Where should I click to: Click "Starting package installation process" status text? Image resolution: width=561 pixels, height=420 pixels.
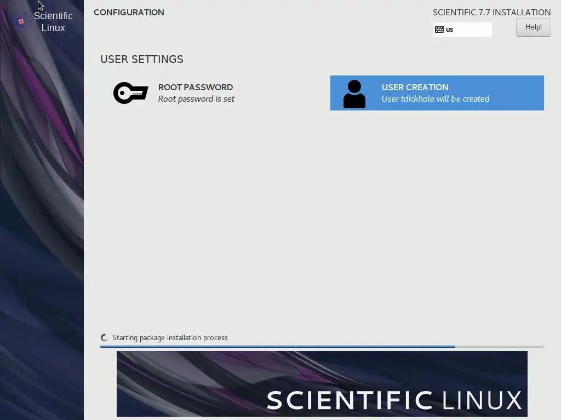[x=170, y=337]
